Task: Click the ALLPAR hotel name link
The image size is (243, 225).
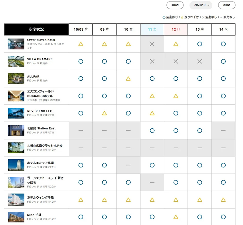Action: tap(33, 76)
